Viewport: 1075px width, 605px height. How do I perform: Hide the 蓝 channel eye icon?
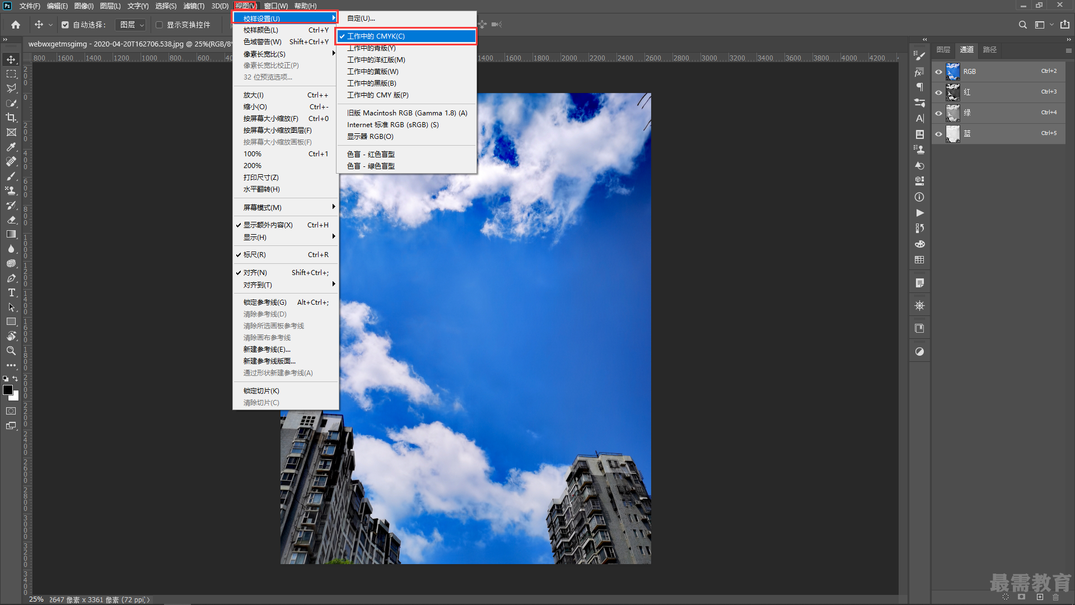(x=939, y=134)
